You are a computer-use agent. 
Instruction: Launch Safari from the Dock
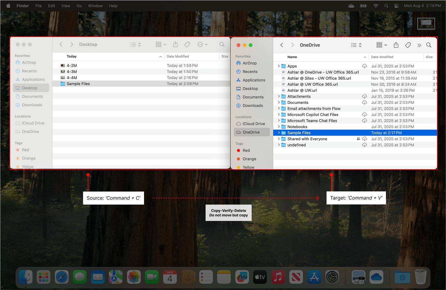(x=62, y=277)
